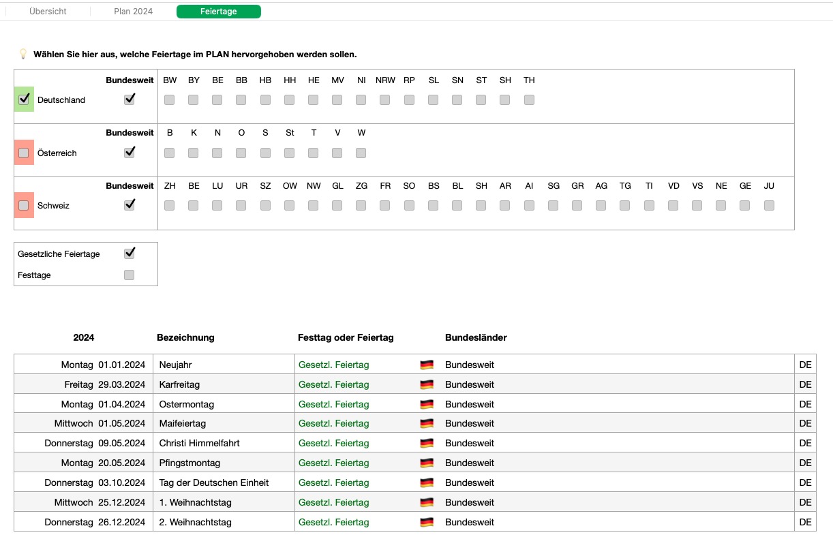This screenshot has height=554, width=833.
Task: Select the Feiertage tab
Action: (218, 12)
